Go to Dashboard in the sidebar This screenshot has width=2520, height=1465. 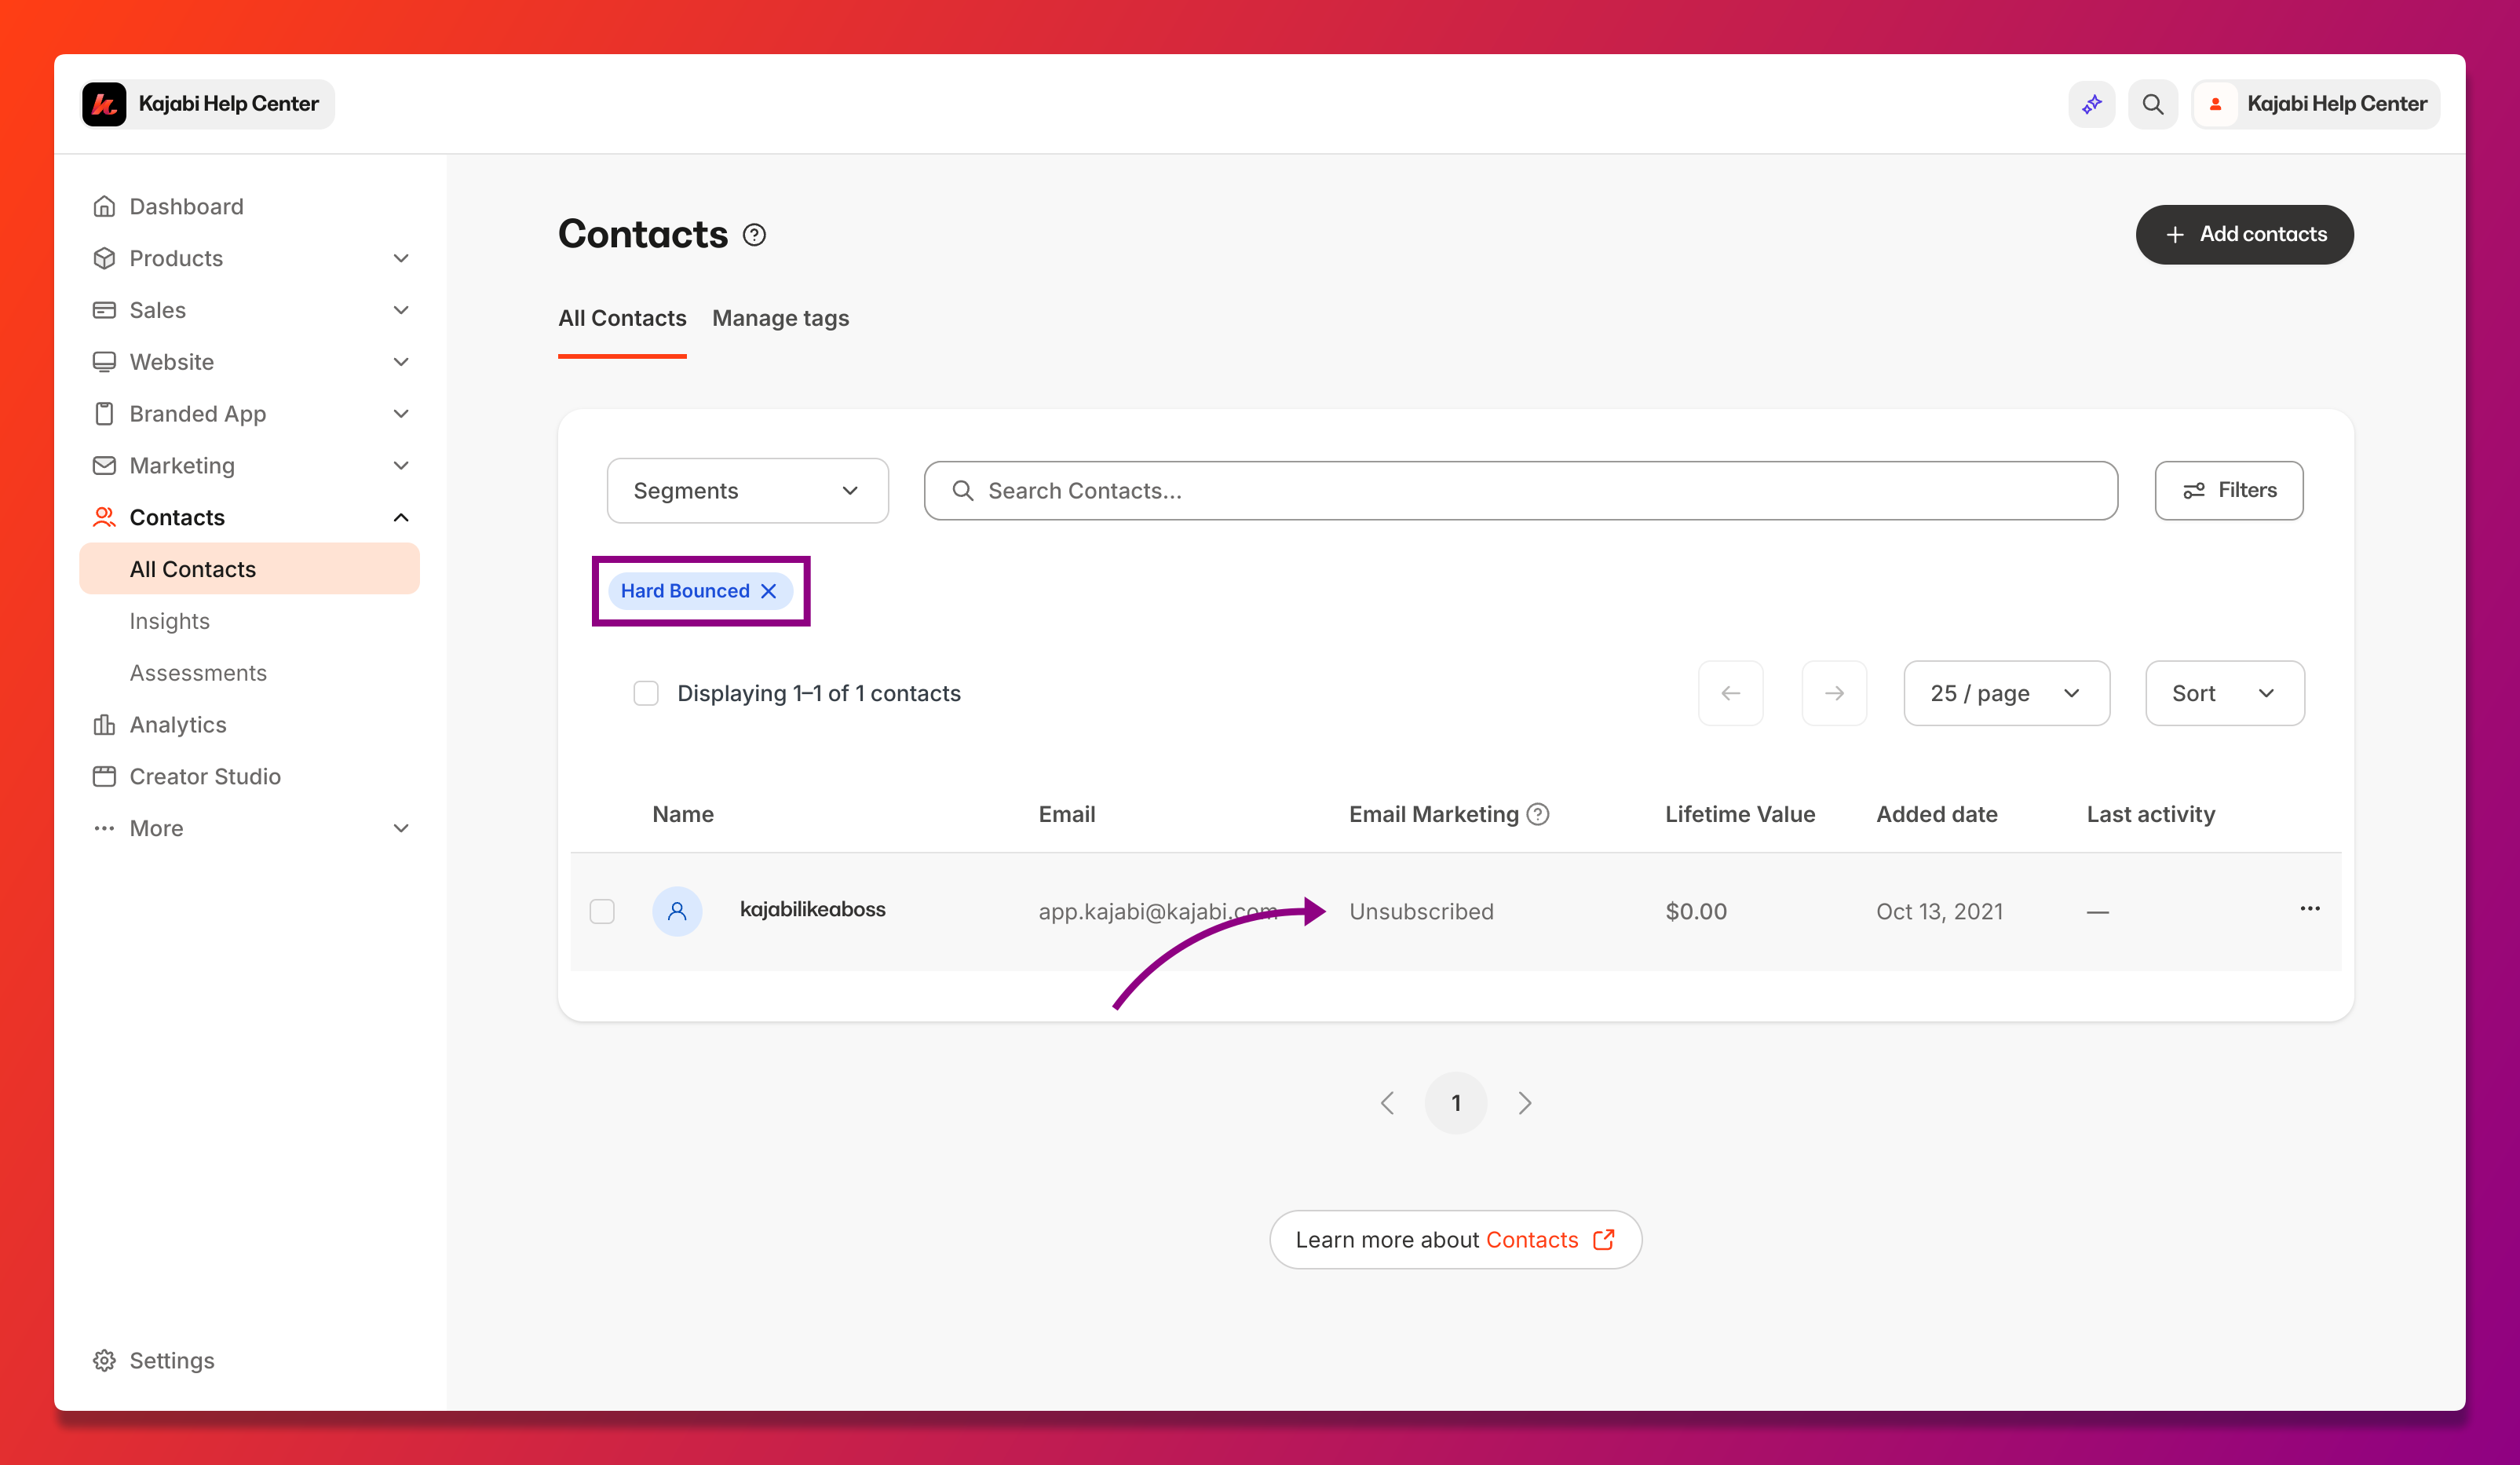[186, 206]
